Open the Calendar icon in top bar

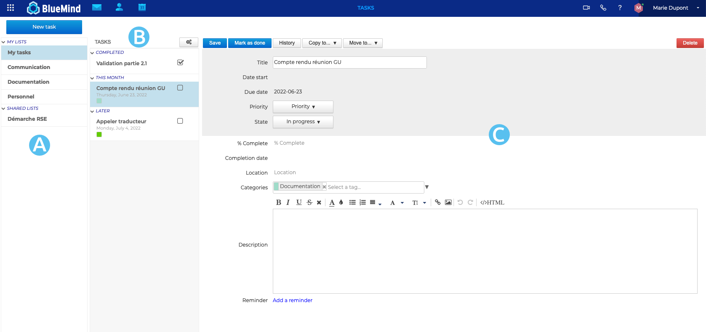tap(142, 7)
